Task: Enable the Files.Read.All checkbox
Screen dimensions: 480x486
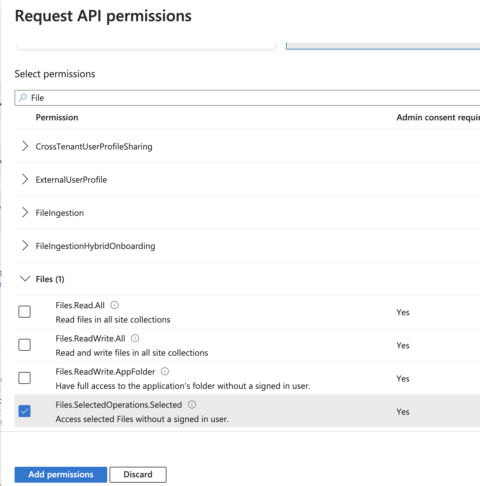Action: click(x=24, y=312)
